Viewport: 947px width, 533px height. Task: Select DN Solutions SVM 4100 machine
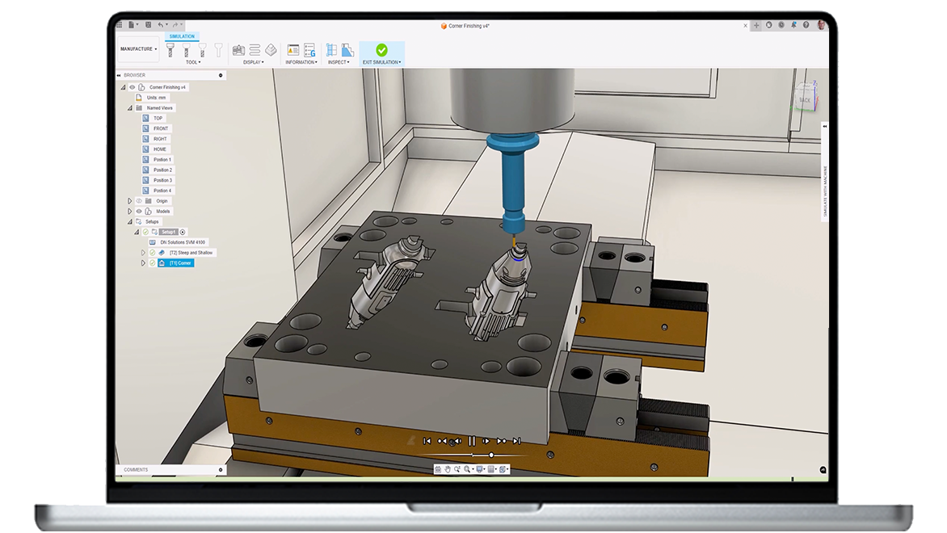[x=183, y=242]
